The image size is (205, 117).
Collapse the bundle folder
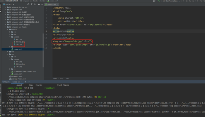[x=7, y=29]
